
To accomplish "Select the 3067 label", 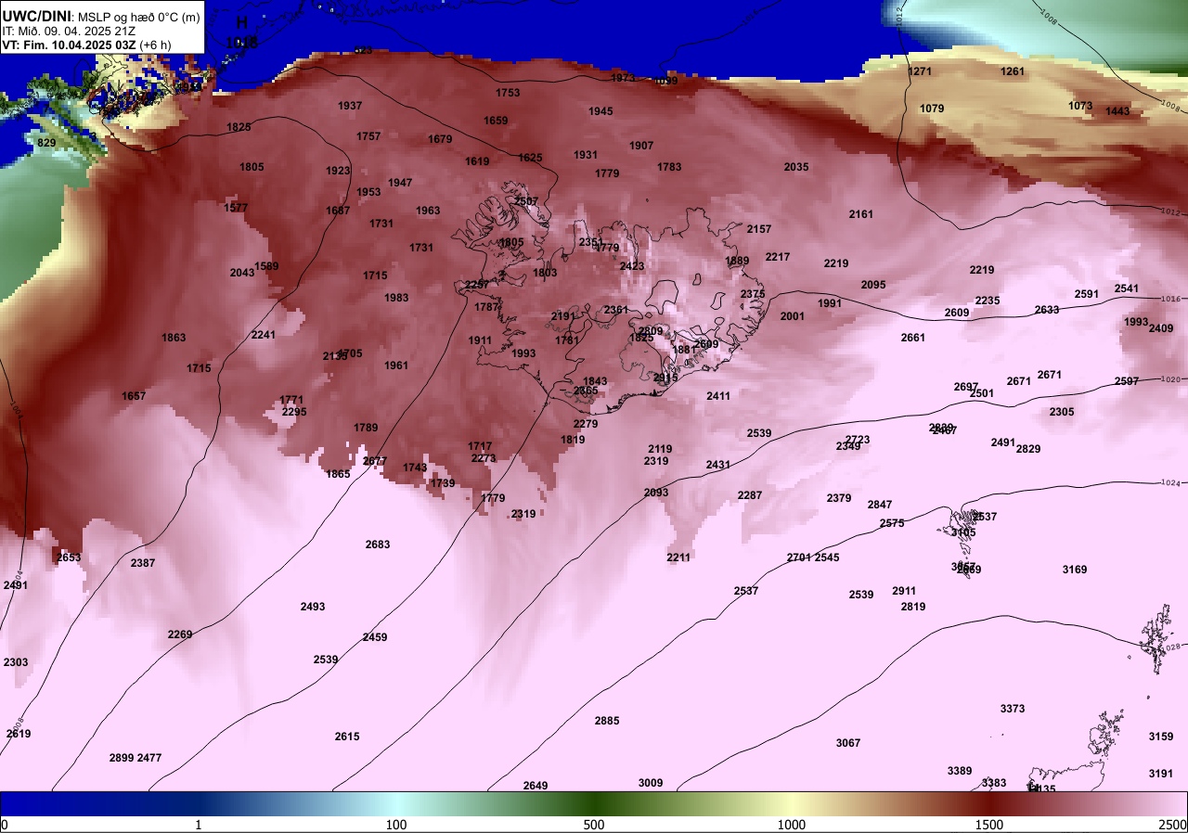I will (848, 743).
